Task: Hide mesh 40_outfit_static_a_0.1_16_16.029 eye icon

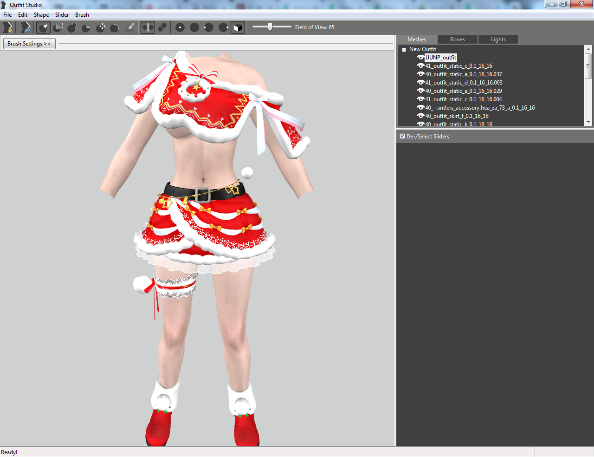Action: [420, 91]
